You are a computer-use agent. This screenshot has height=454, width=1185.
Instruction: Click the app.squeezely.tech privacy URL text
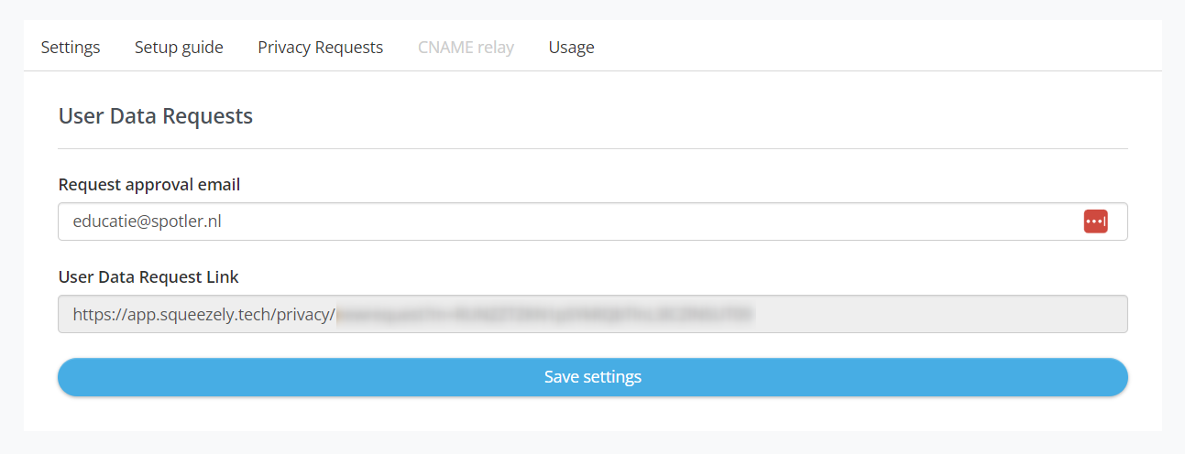[204, 314]
